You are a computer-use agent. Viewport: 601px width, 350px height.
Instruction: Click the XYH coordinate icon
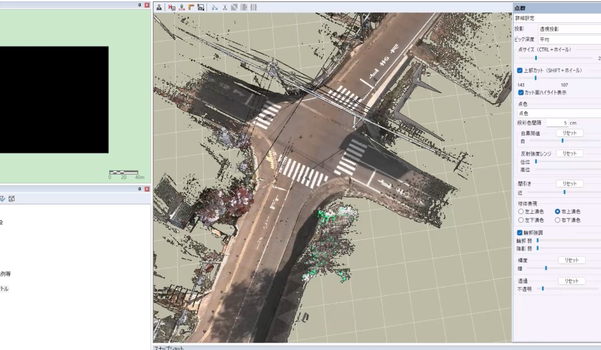[x=181, y=7]
